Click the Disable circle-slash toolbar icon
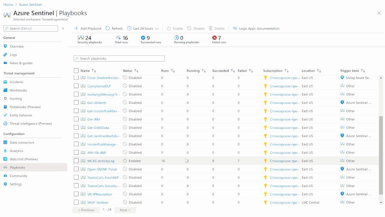The height and width of the screenshot is (217, 385). (189, 28)
